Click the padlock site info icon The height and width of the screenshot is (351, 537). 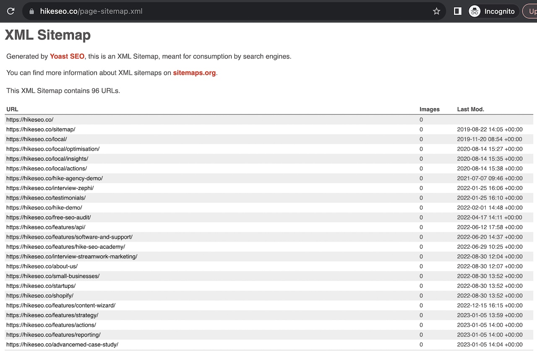tap(31, 11)
